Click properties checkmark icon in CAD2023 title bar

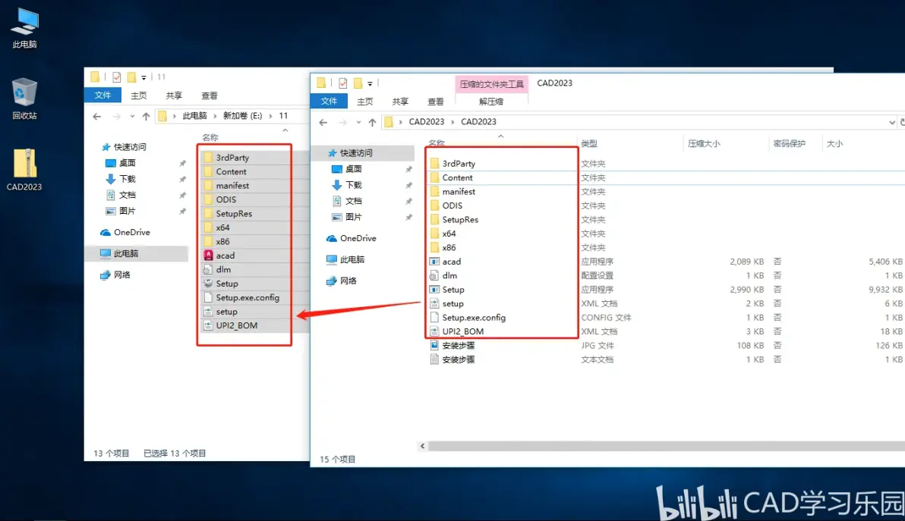[x=343, y=83]
